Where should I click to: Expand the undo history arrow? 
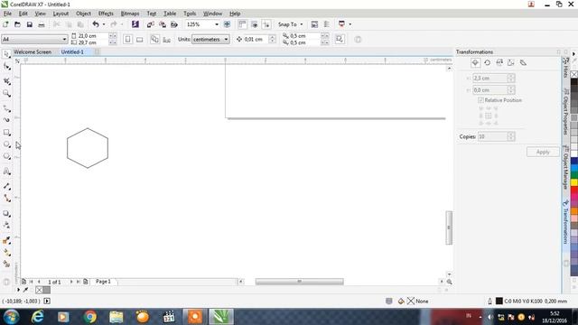pos(104,24)
